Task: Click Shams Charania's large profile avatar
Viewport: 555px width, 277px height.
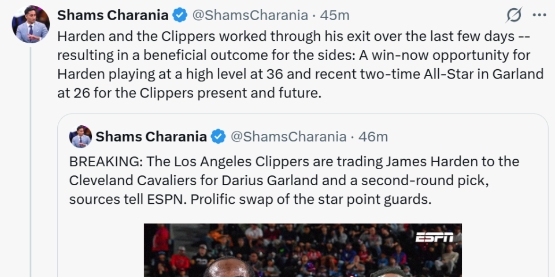Action: (x=31, y=25)
